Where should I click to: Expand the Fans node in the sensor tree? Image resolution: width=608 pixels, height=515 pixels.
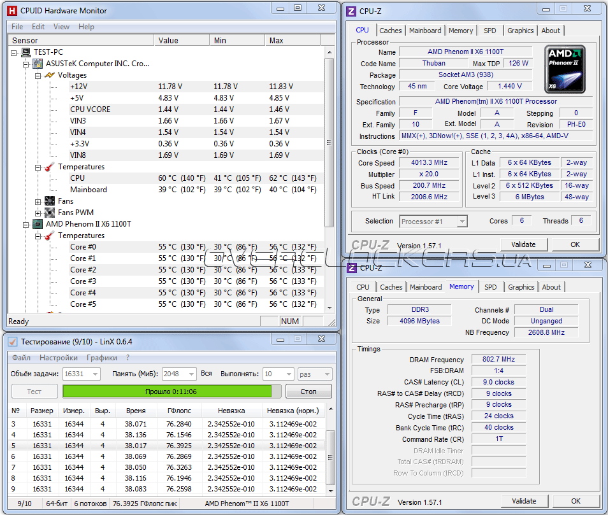pyautogui.click(x=38, y=201)
